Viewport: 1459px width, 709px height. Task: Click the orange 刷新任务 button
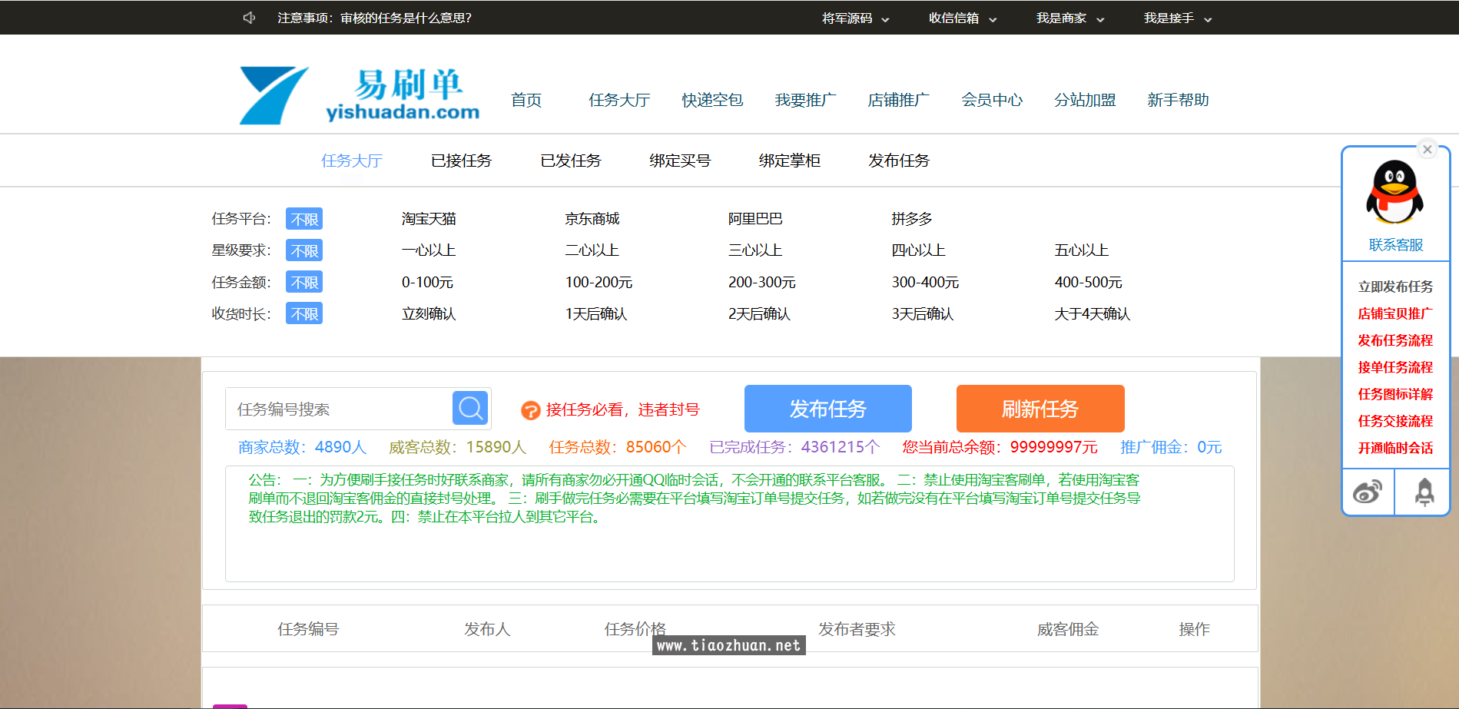(1039, 408)
